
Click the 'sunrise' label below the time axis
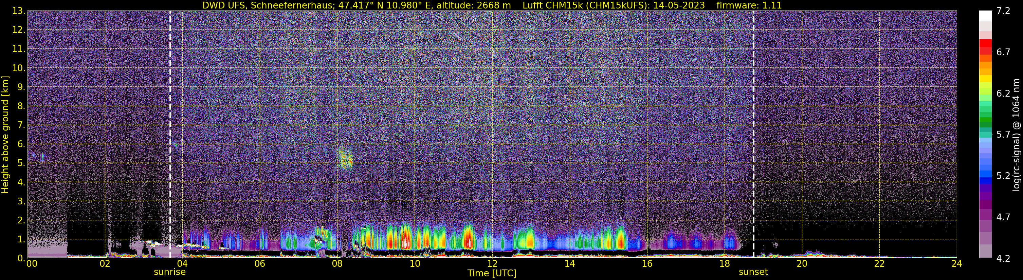click(x=169, y=272)
